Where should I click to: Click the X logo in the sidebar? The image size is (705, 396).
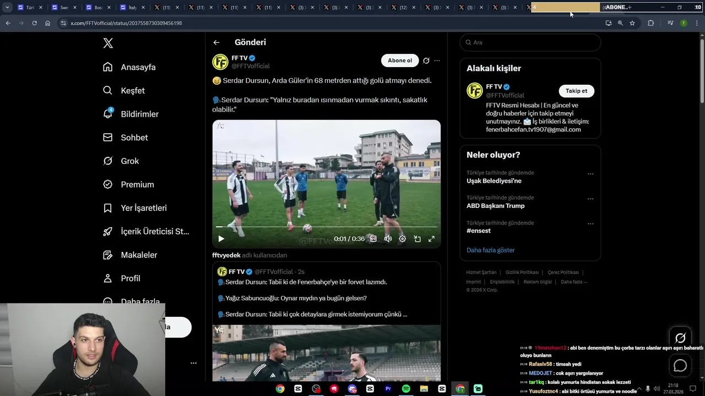[x=108, y=43]
